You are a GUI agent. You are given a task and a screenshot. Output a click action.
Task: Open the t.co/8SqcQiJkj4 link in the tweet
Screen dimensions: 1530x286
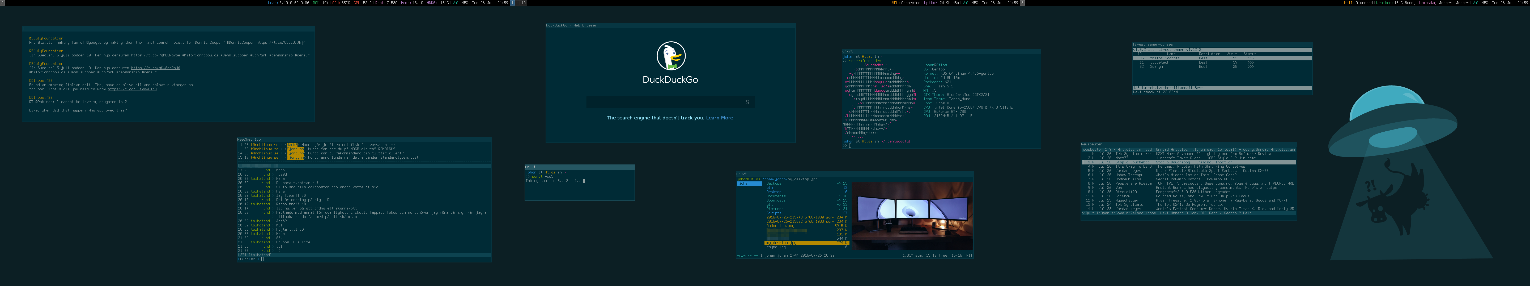281,43
